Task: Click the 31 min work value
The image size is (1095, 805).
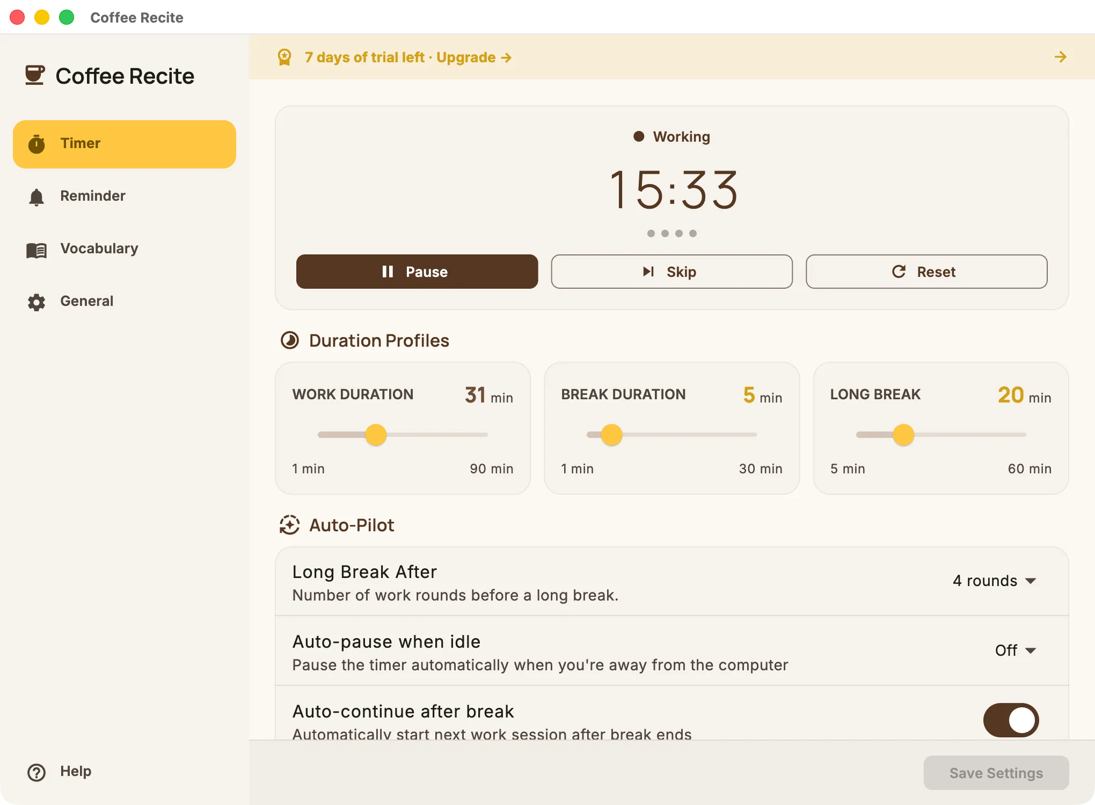Action: coord(488,396)
